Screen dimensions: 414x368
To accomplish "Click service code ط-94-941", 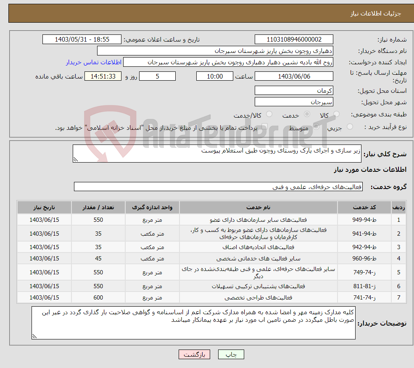I will coord(364,234).
